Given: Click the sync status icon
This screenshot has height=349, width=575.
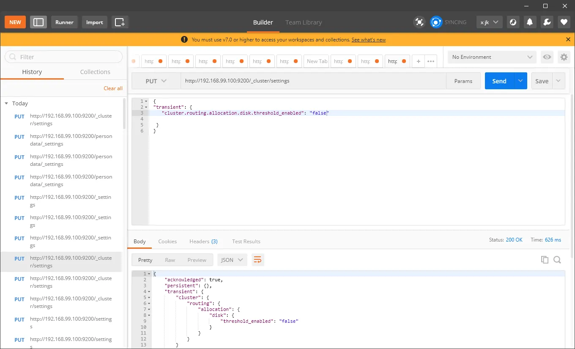Looking at the screenshot, I should pyautogui.click(x=436, y=22).
